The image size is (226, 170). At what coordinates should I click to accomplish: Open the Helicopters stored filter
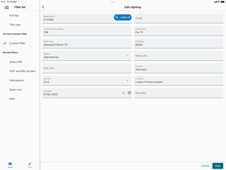(16, 80)
